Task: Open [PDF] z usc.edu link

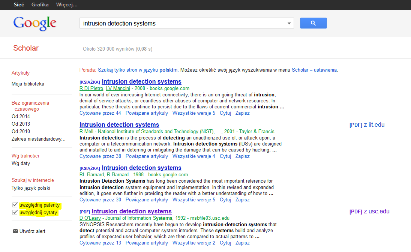Action: pyautogui.click(x=369, y=211)
